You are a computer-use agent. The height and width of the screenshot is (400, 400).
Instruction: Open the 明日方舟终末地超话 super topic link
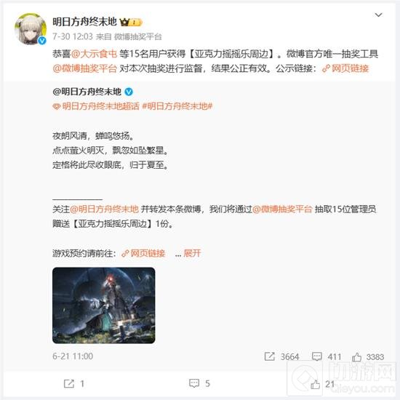coord(96,106)
